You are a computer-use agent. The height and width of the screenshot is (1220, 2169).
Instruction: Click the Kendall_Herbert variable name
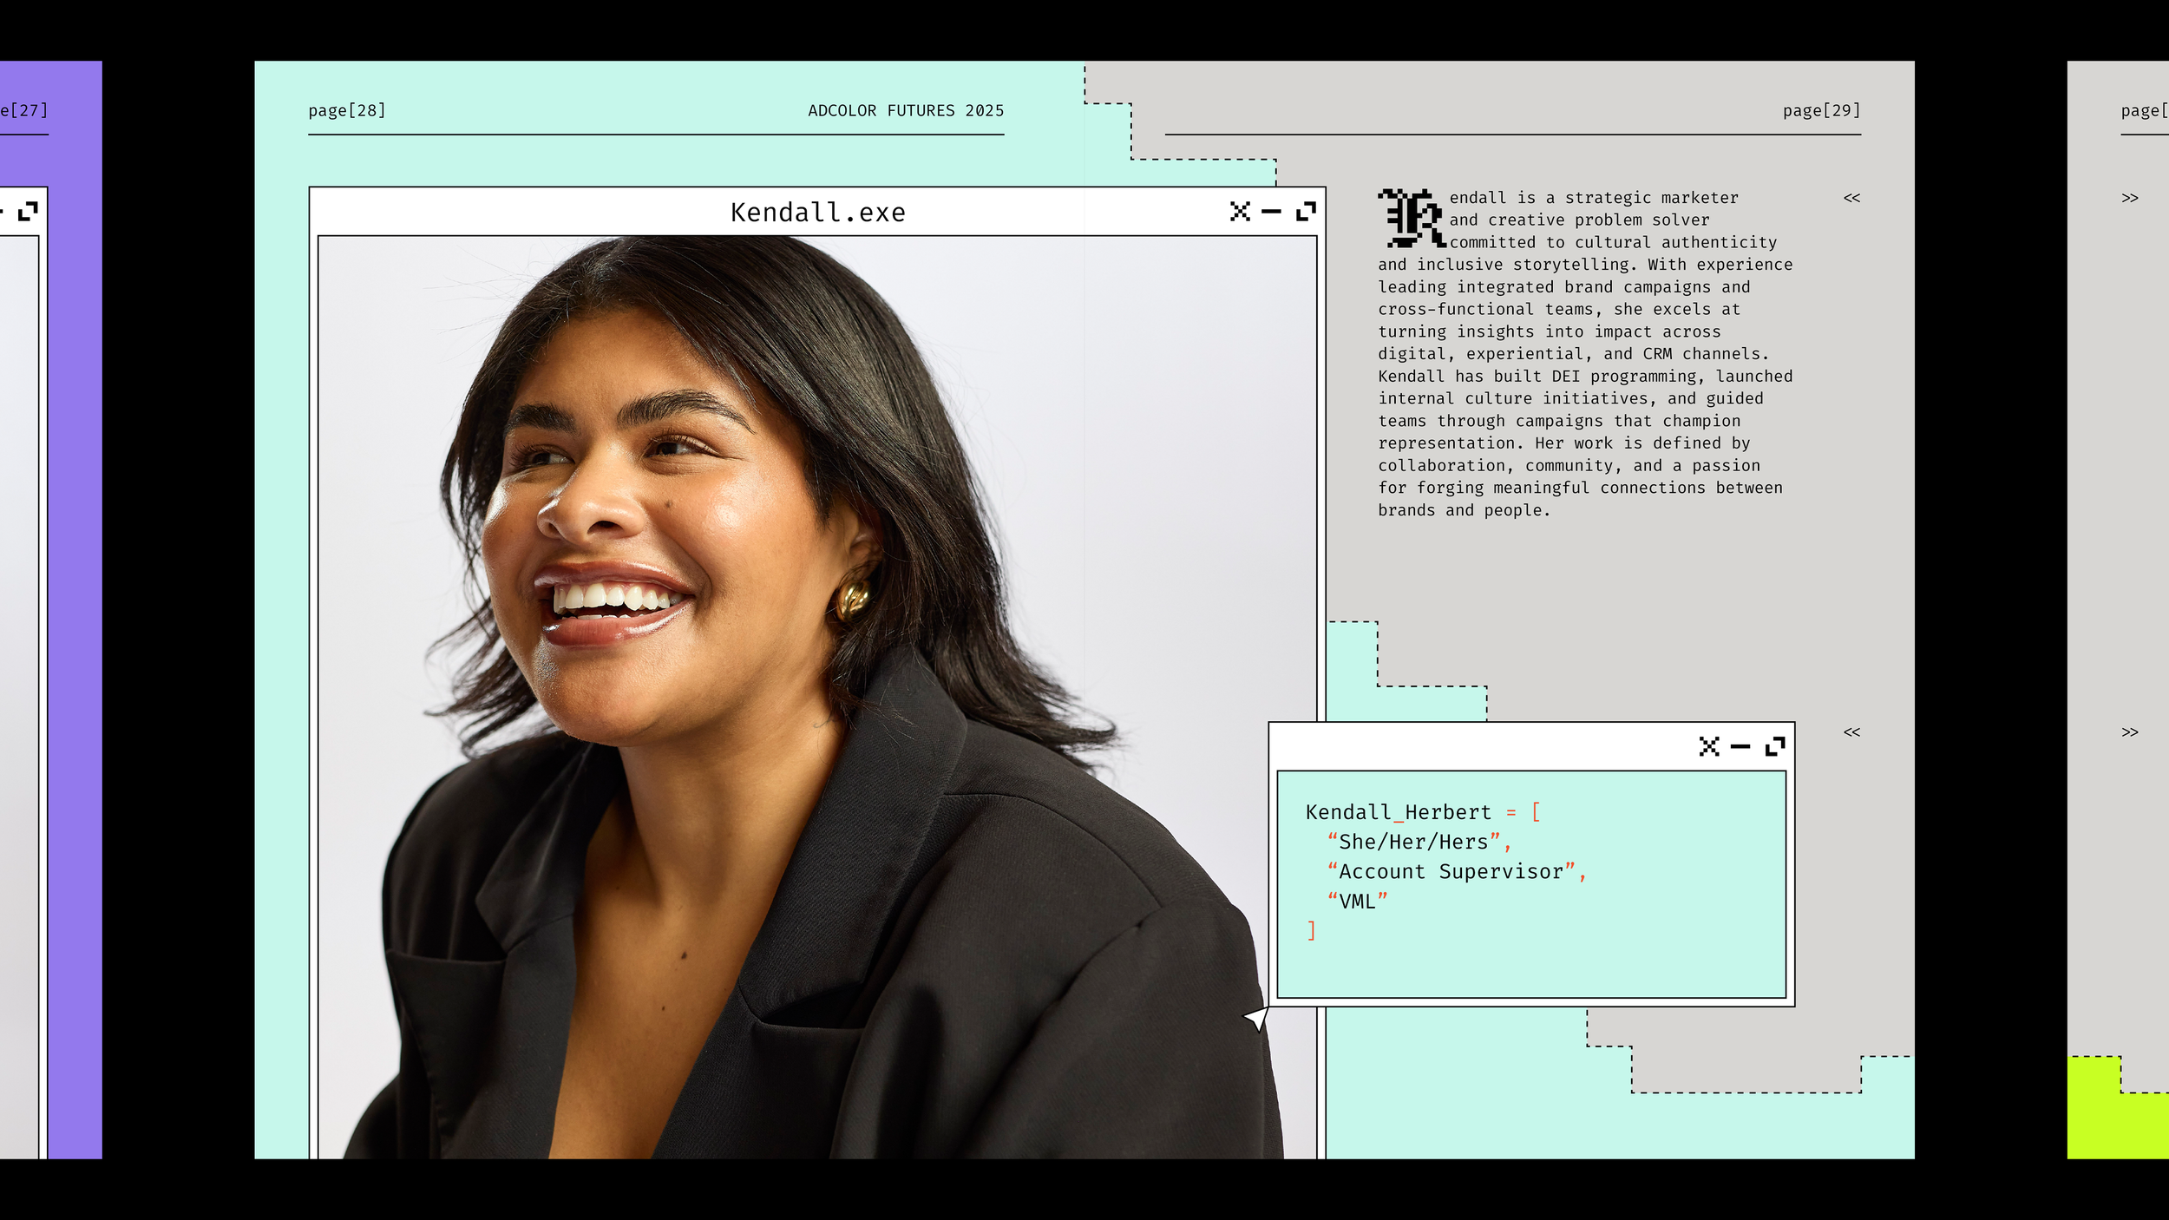[x=1398, y=812]
